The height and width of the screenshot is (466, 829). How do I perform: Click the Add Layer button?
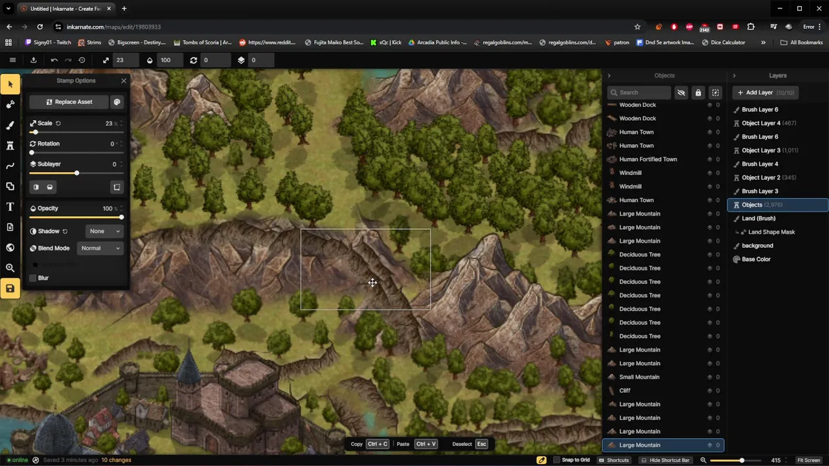tap(765, 93)
